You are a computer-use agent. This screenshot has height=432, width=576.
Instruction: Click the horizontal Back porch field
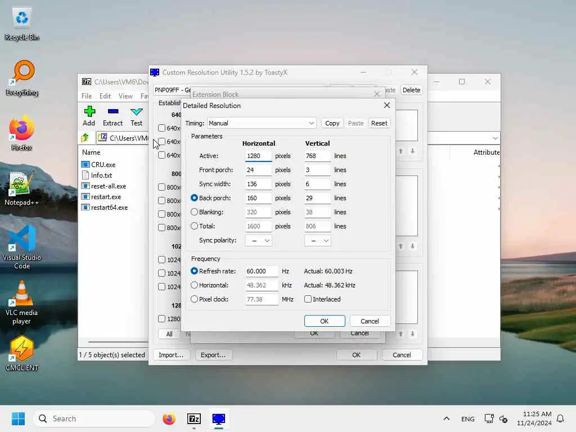click(259, 198)
